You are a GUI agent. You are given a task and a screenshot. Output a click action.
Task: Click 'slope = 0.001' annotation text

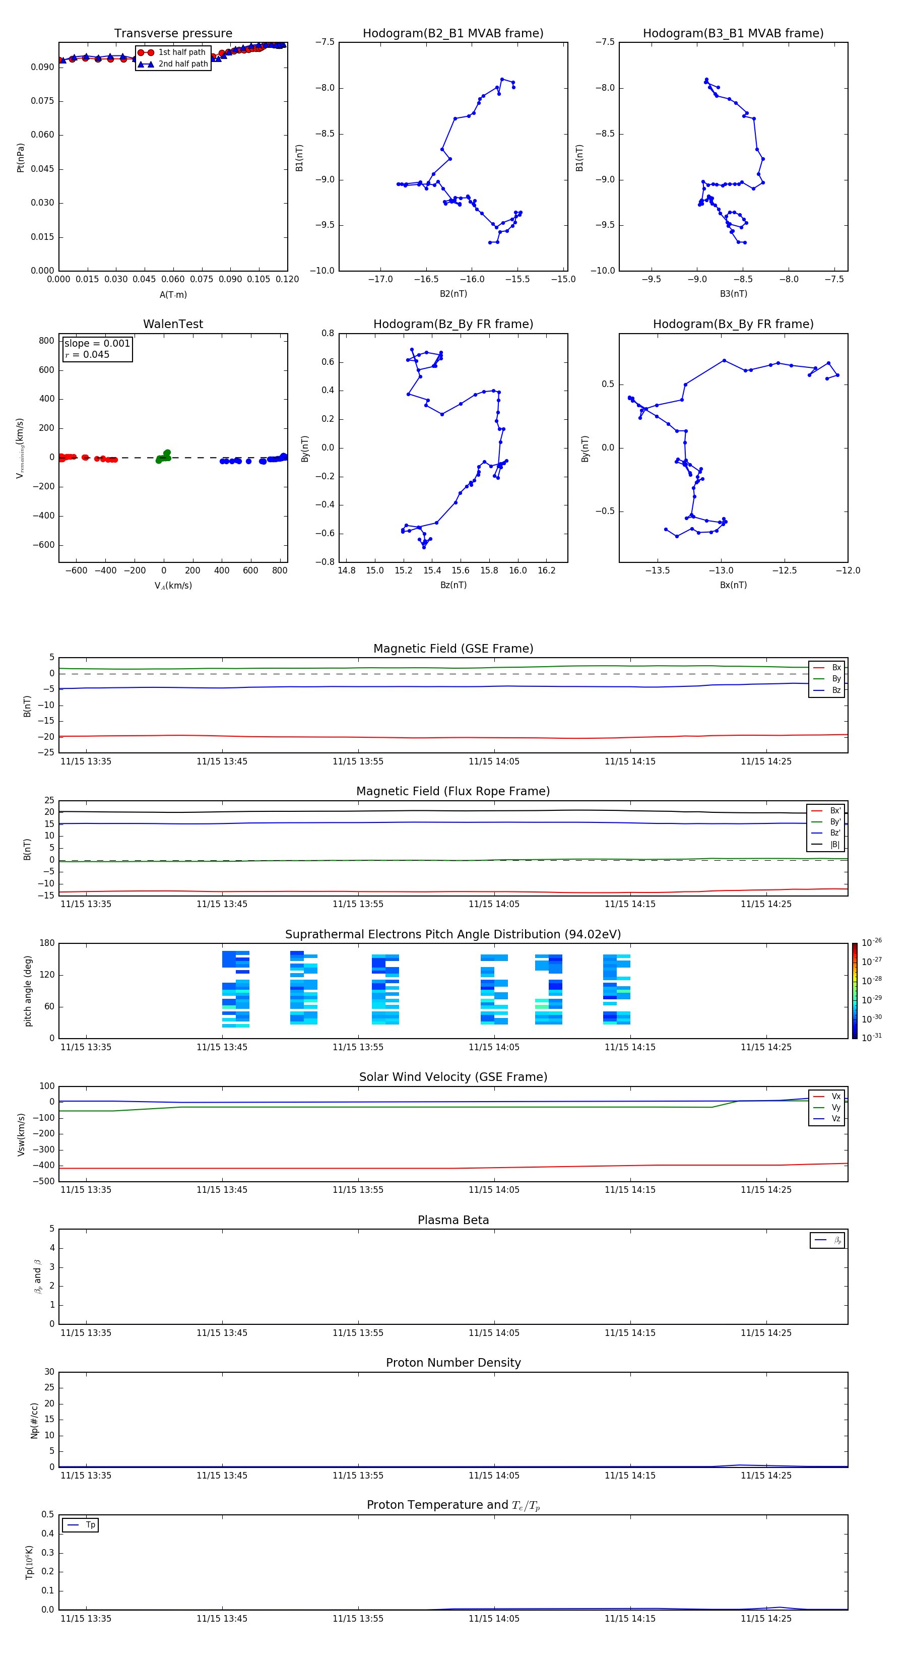click(97, 344)
